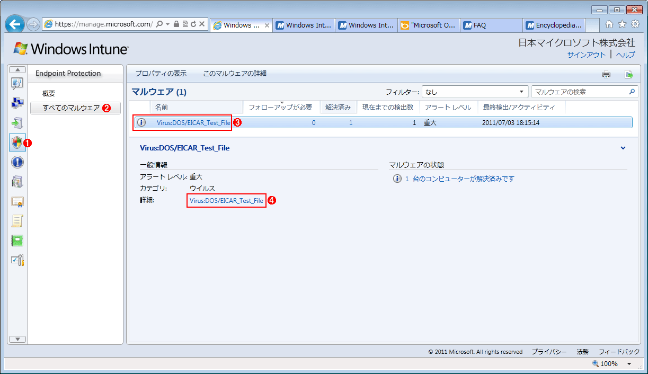Open the 1 台のコンピューターが解決済みです link
This screenshot has width=648, height=374.
[459, 179]
